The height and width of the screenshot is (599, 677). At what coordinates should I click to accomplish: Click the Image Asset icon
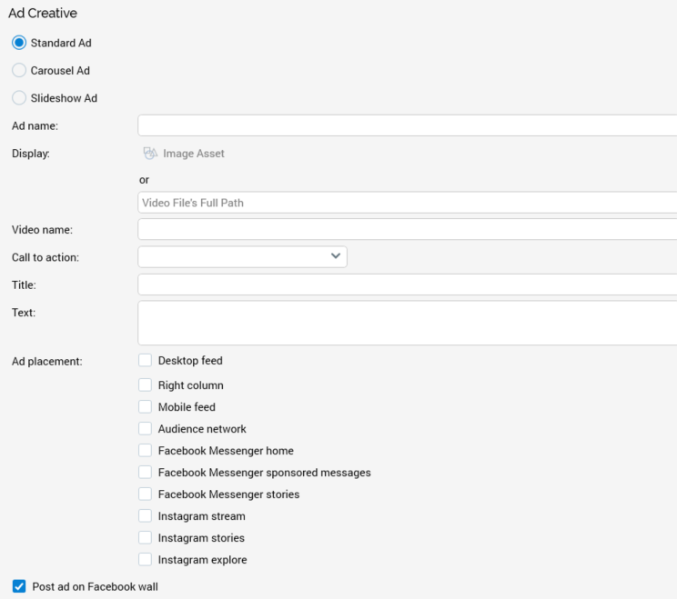(150, 154)
